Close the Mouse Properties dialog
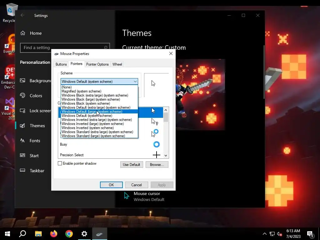This screenshot has height=240, width=320. pyautogui.click(x=171, y=53)
